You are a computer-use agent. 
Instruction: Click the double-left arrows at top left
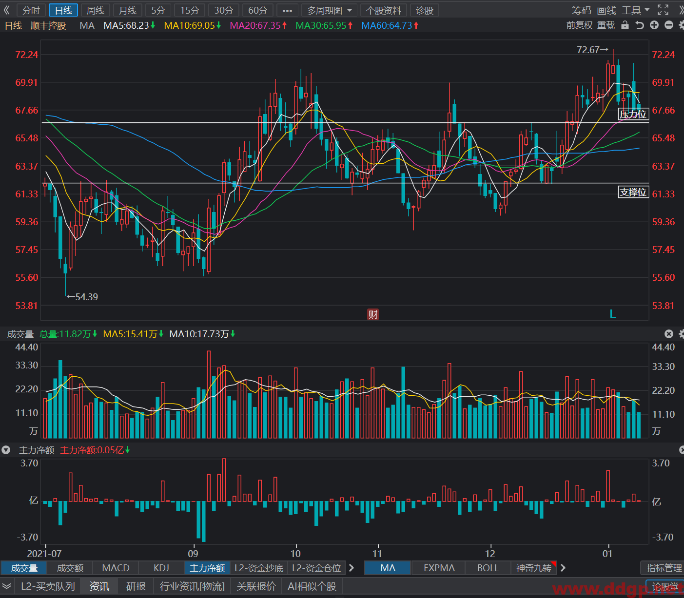(x=7, y=10)
